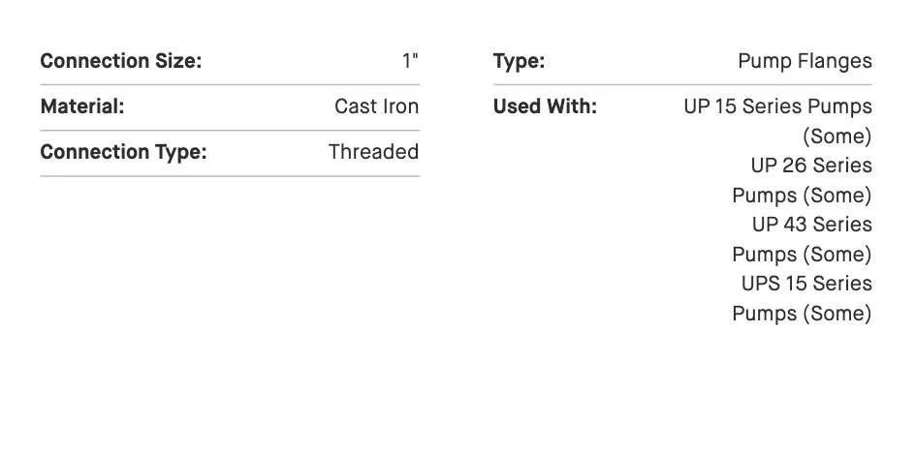The image size is (915, 453).
Task: Click divider line under Connection Type row
Action: coord(230,176)
